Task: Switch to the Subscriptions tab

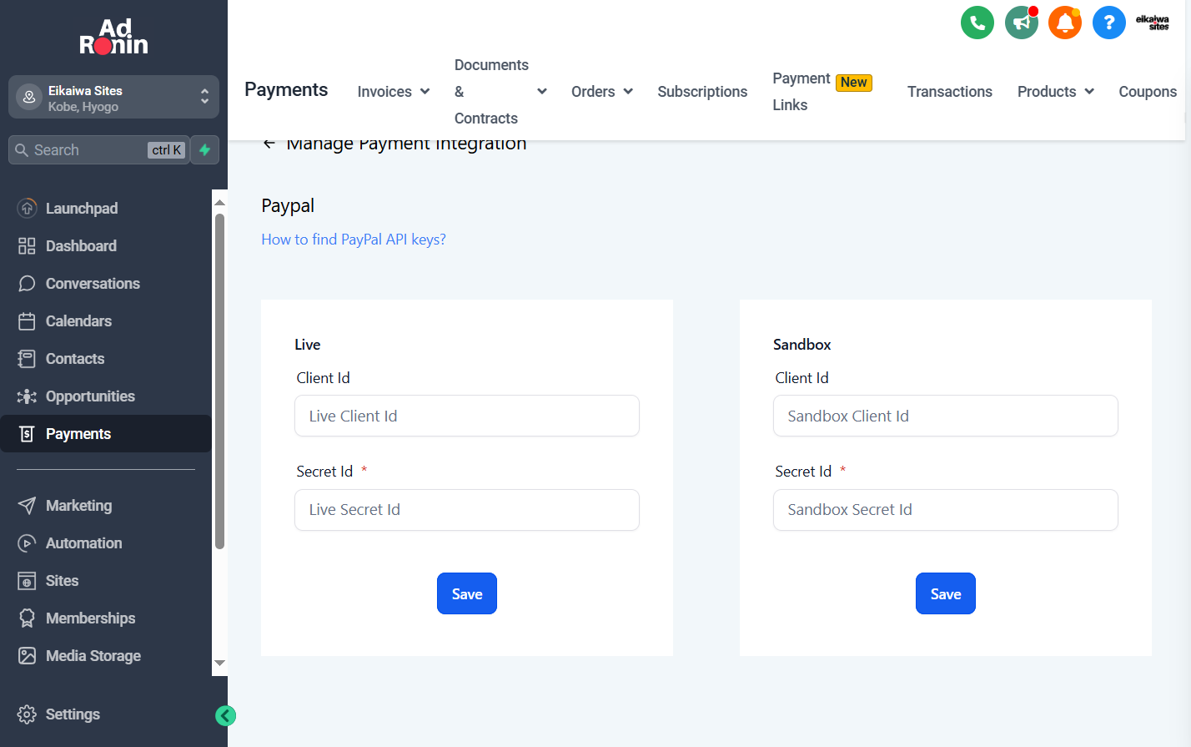Action: pos(702,92)
